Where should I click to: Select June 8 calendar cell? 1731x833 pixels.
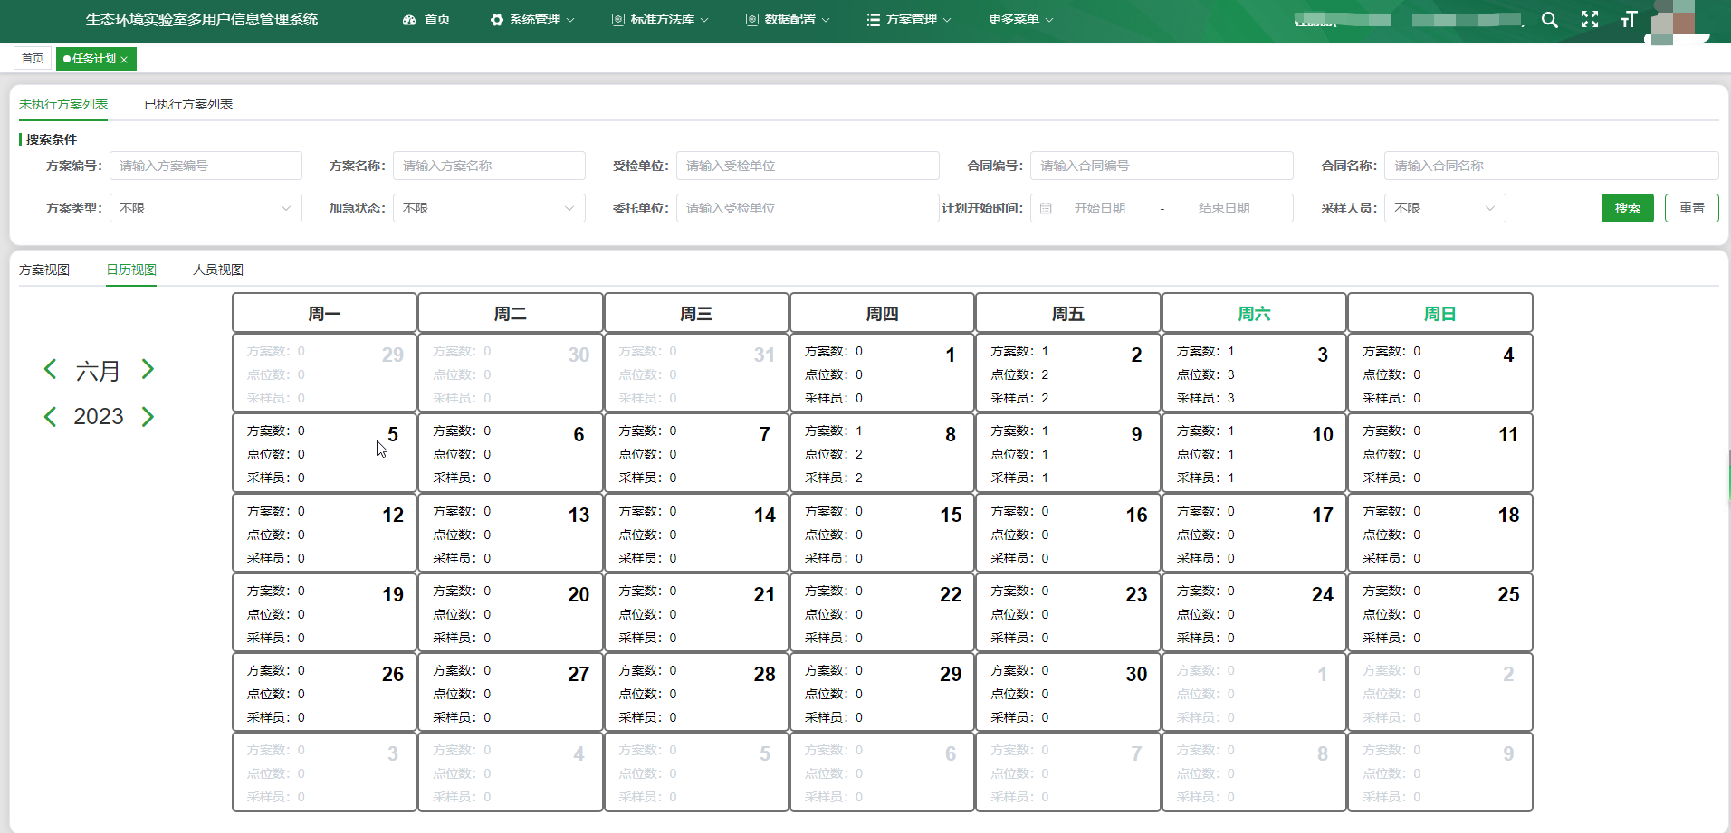click(882, 453)
